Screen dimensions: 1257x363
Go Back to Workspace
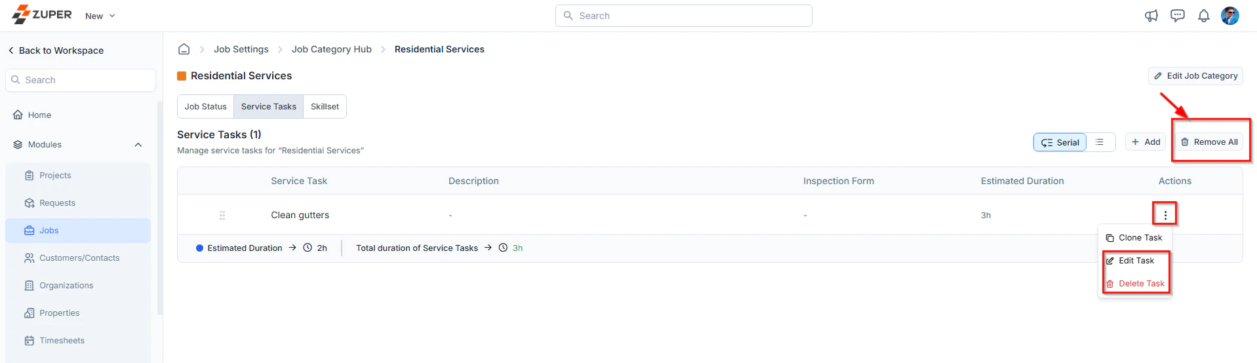pyautogui.click(x=56, y=50)
